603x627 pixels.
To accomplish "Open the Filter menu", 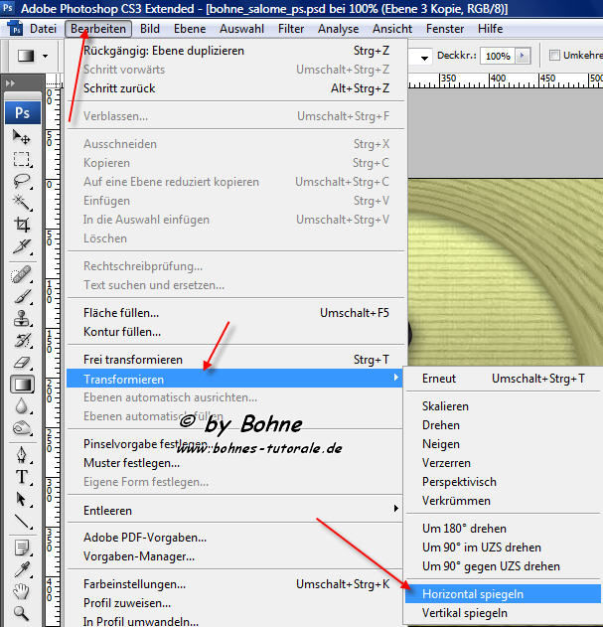I will point(291,29).
